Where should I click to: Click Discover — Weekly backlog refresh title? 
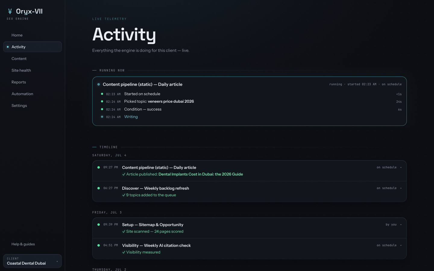coord(156,188)
